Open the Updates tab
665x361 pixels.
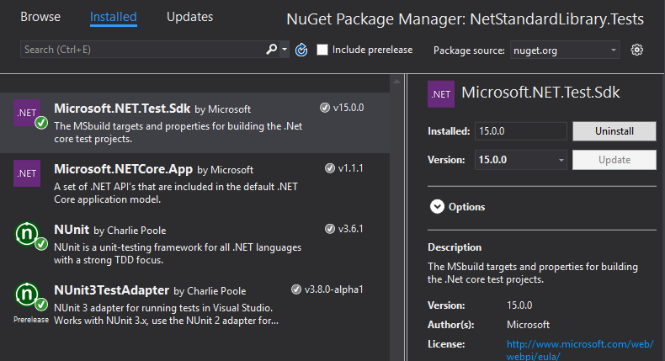point(189,17)
